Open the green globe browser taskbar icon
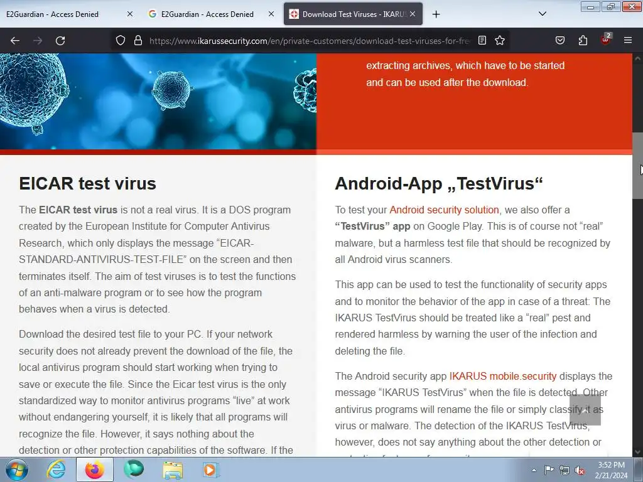Screen dimensions: 643x482 (x=134, y=469)
